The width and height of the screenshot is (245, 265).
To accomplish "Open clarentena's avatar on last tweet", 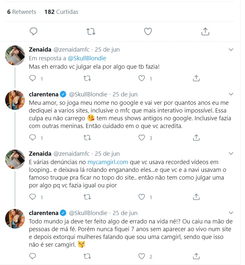I will click(x=15, y=219).
